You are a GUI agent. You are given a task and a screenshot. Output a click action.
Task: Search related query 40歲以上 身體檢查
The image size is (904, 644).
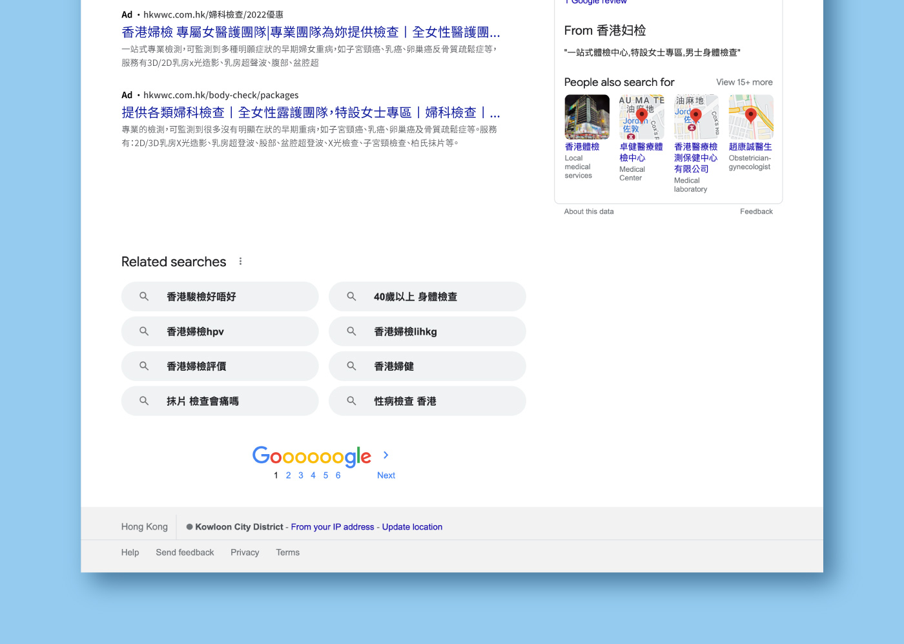427,296
